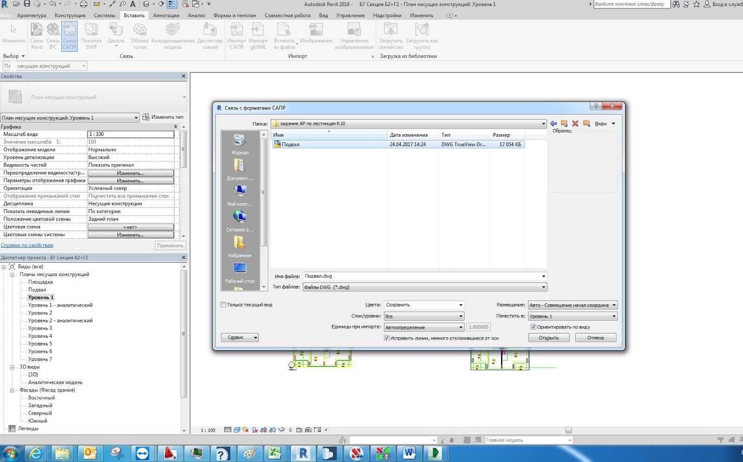Viewport: 743px width, 462px height.
Task: Click the Координационная модель icon
Action: [x=173, y=36]
